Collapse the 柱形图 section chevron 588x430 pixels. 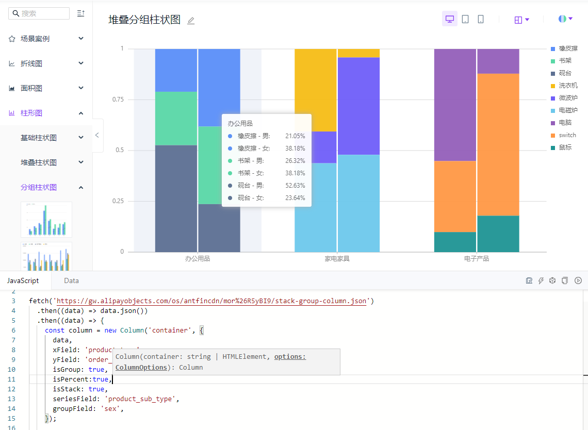point(80,113)
